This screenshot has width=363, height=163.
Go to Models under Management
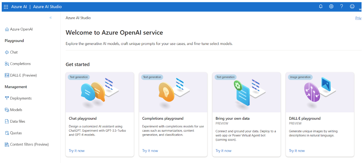point(16,110)
